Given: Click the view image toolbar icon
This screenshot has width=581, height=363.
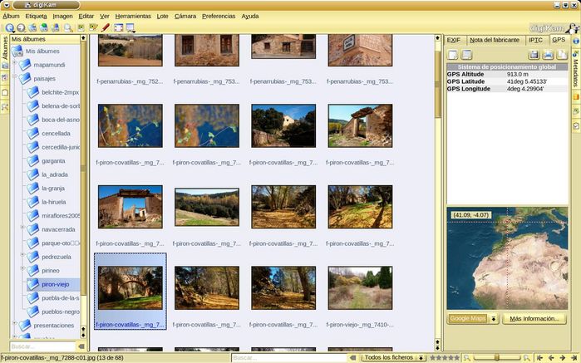Looking at the screenshot, I should pos(81,27).
